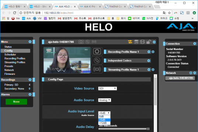Open the Firmware page in Menu
Screen dimensions: 198x132
pyautogui.click(x=10, y=74)
